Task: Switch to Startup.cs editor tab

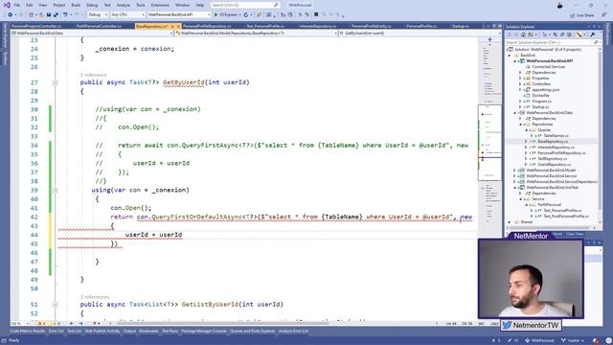Action: [x=460, y=26]
